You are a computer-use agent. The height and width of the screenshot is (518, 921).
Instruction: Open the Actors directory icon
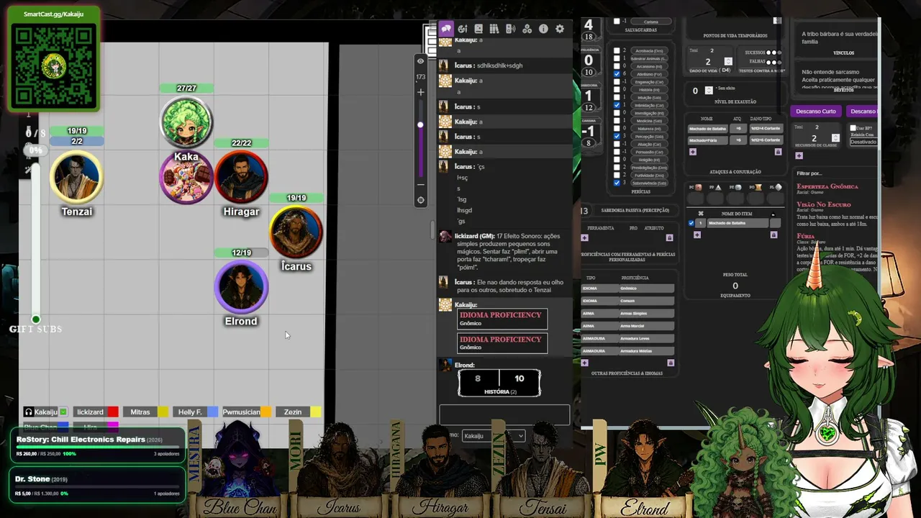click(478, 29)
